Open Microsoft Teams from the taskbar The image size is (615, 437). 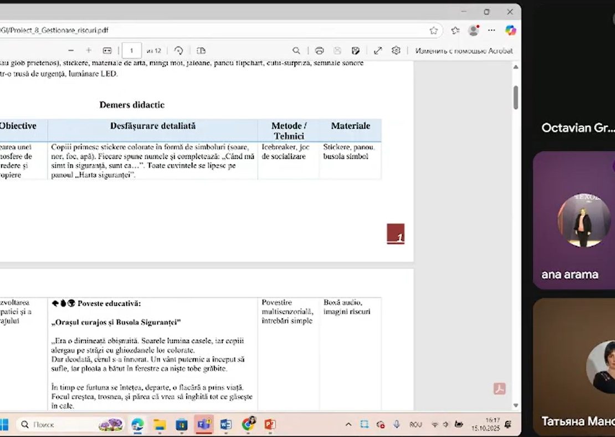(203, 425)
